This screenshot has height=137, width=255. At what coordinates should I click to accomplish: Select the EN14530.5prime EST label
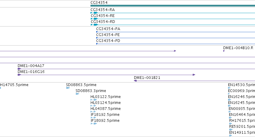[242, 85]
